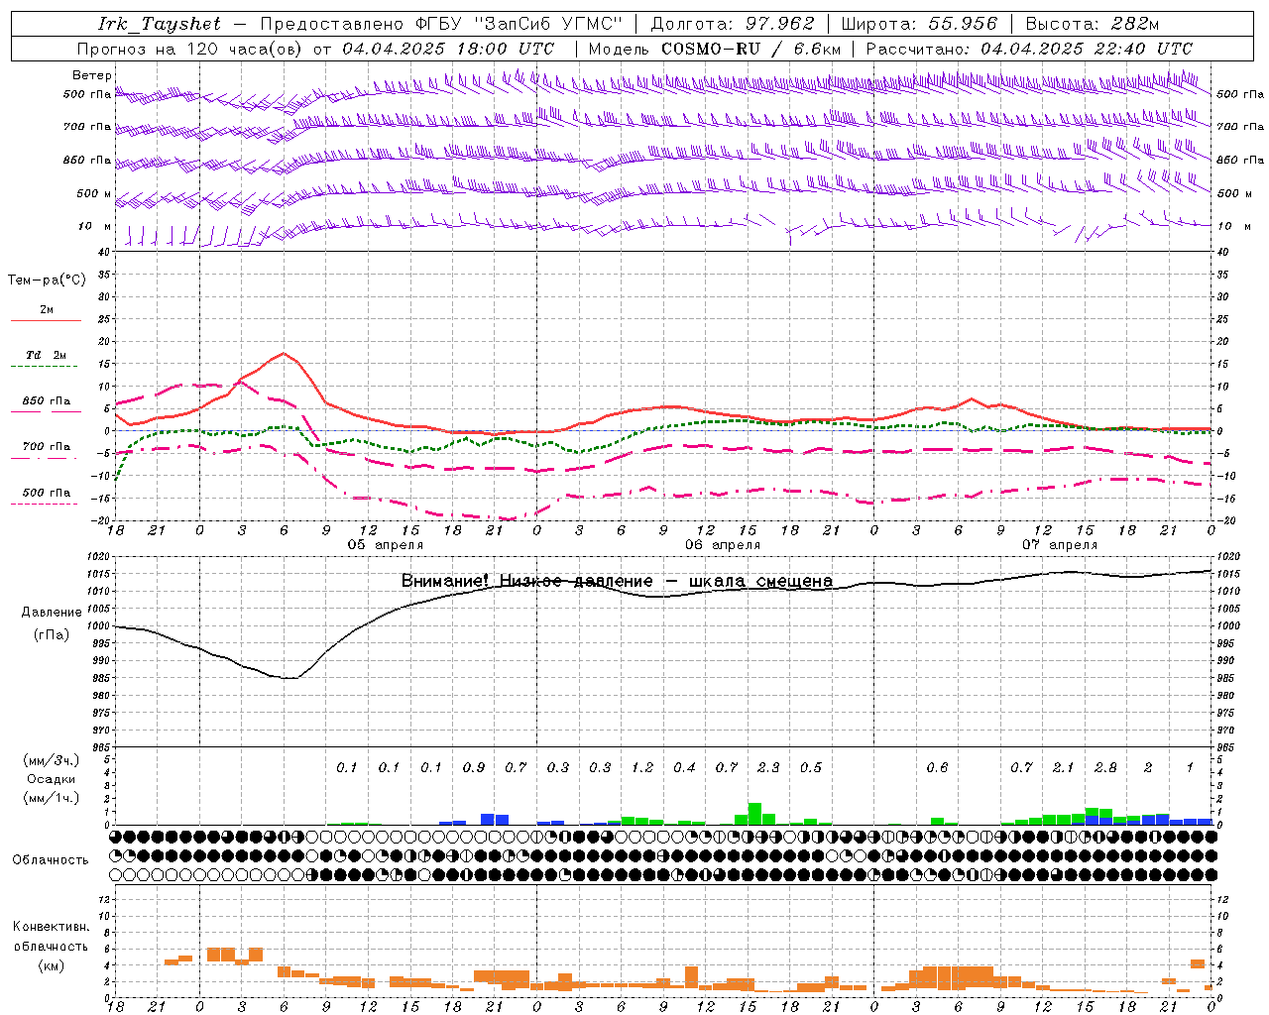
Task: Select the 3-hour precipitation value '2.8'
Action: tap(1105, 767)
